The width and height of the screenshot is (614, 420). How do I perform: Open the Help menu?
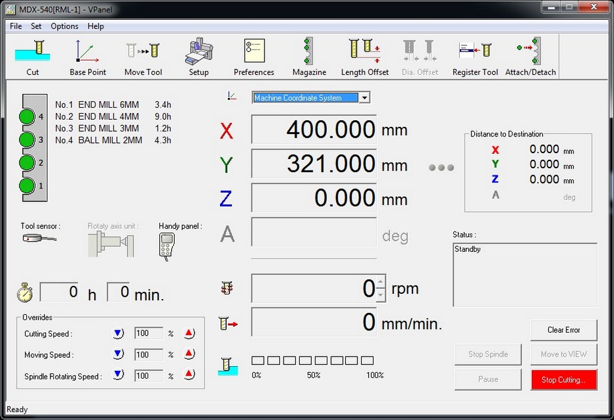click(95, 26)
